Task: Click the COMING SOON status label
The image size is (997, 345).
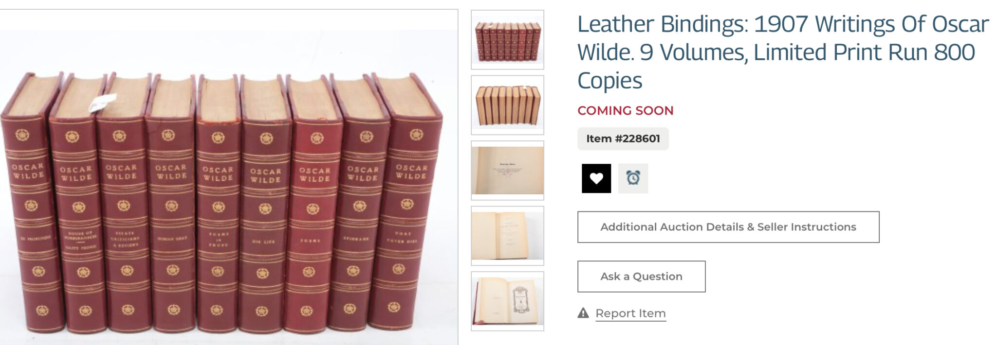Action: [626, 110]
